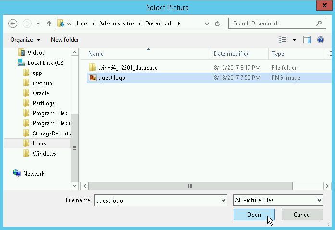335x230 pixels.
Task: Open the app folder in tree
Action: [x=37, y=73]
